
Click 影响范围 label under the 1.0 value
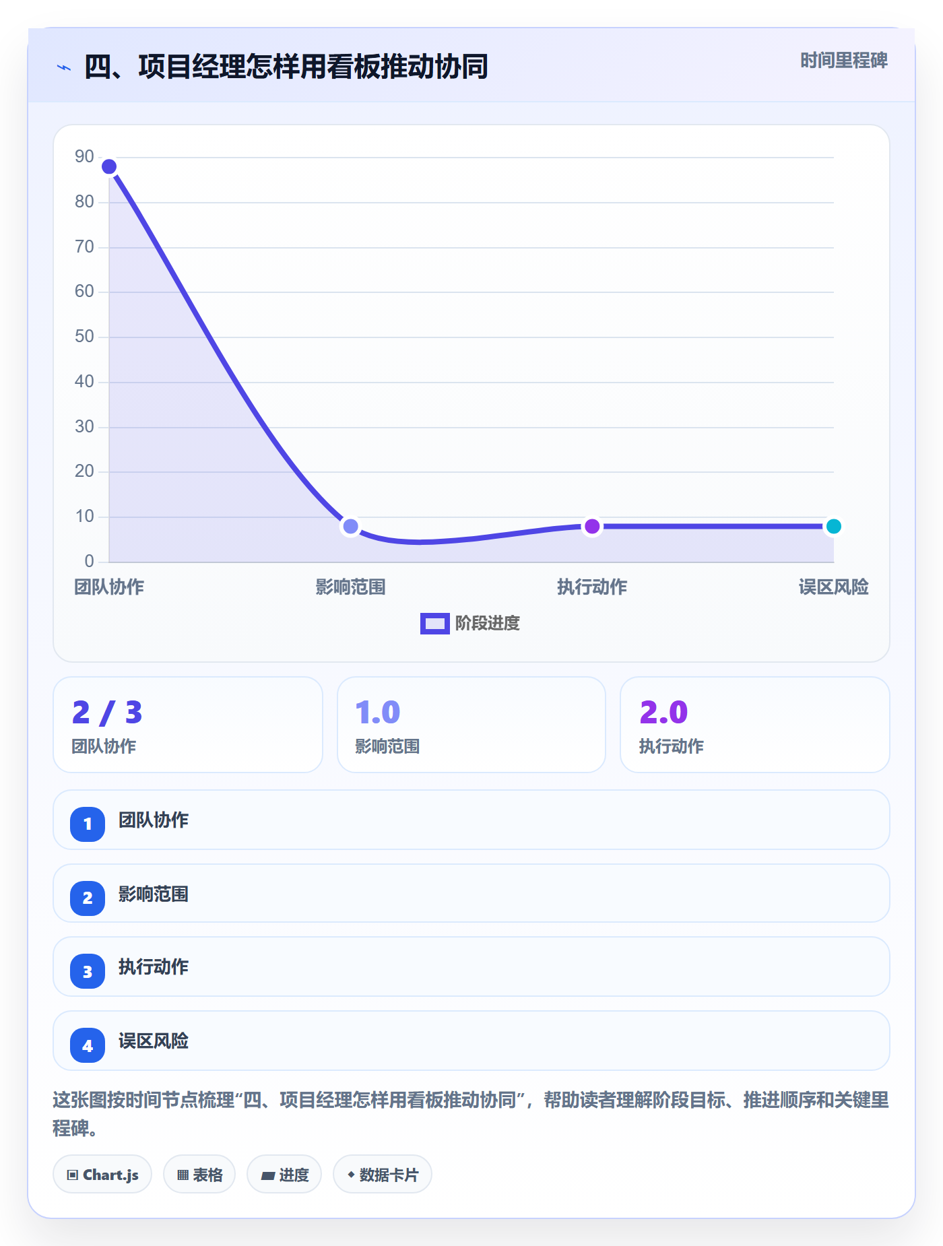pyautogui.click(x=387, y=746)
